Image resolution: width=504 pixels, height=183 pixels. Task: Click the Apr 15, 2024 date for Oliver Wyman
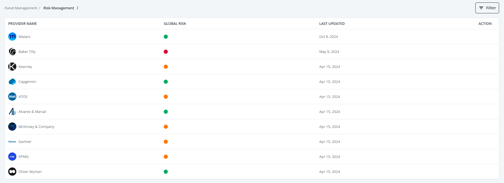pyautogui.click(x=330, y=172)
